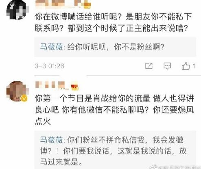Open 马薇薇 profile in second reply
This screenshot has height=169, width=201.
point(51,140)
